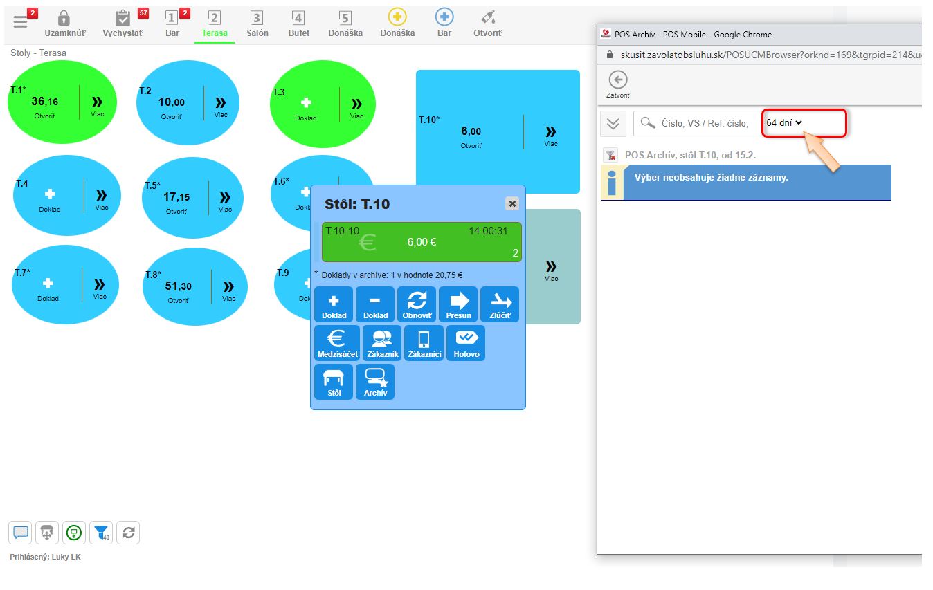
Task: Click Zatvoriť back button in archive
Action: 617,84
